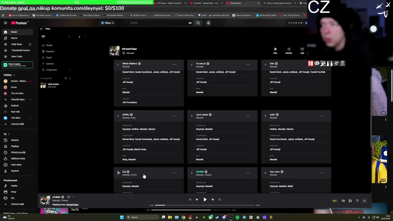Screen dimensions: 393x221
Task: Click the TIDAL logo icon
Action: [43, 37]
